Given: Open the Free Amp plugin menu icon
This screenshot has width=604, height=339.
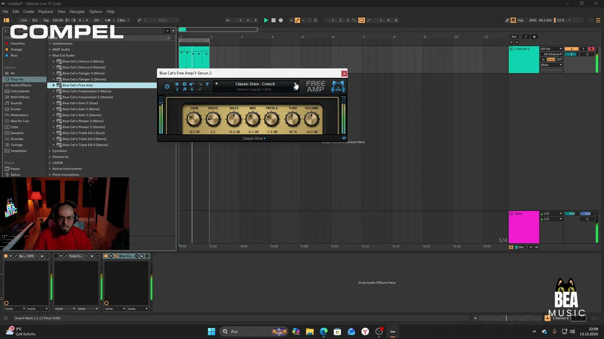Looking at the screenshot, I should tap(177, 84).
